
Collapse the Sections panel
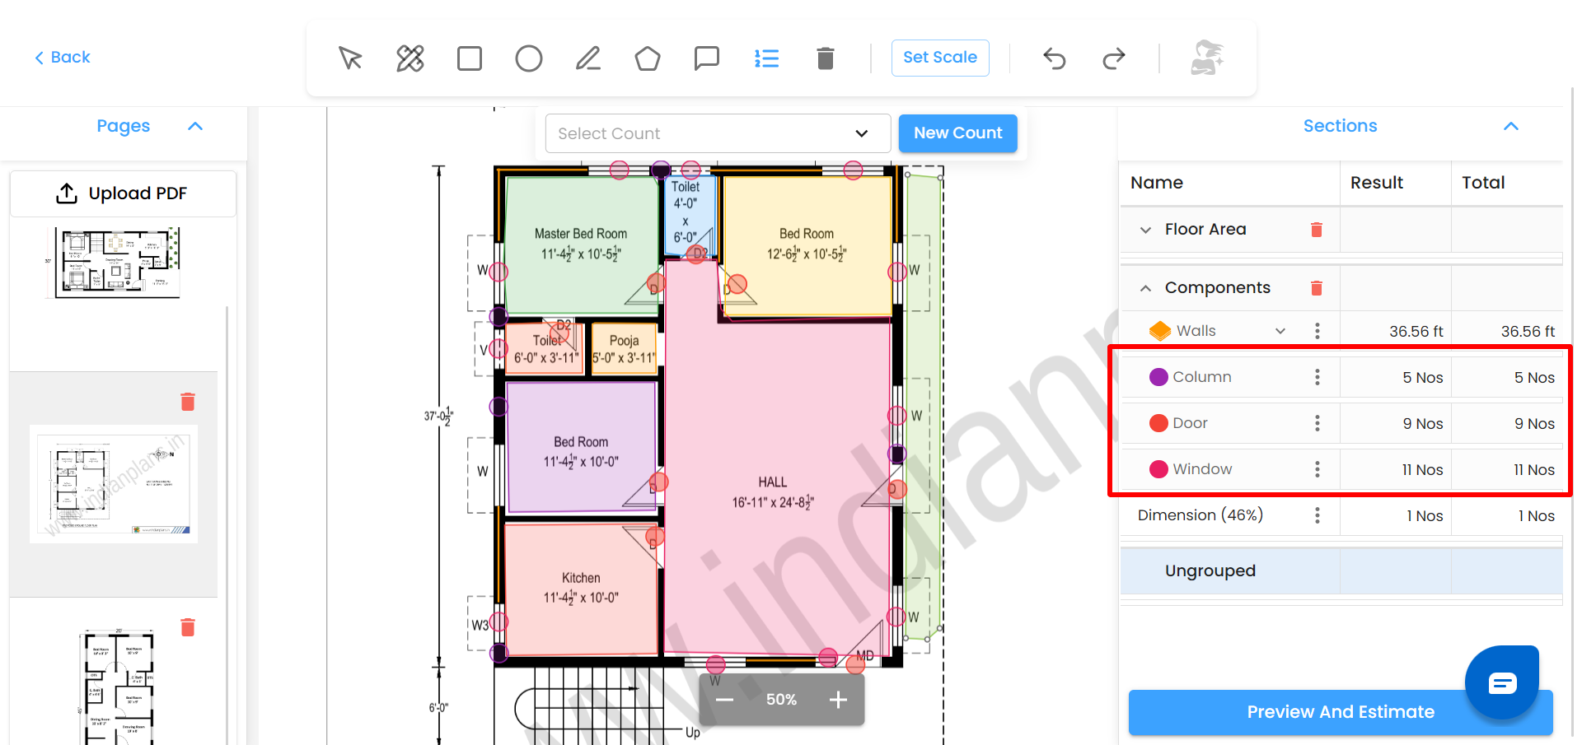point(1511,126)
